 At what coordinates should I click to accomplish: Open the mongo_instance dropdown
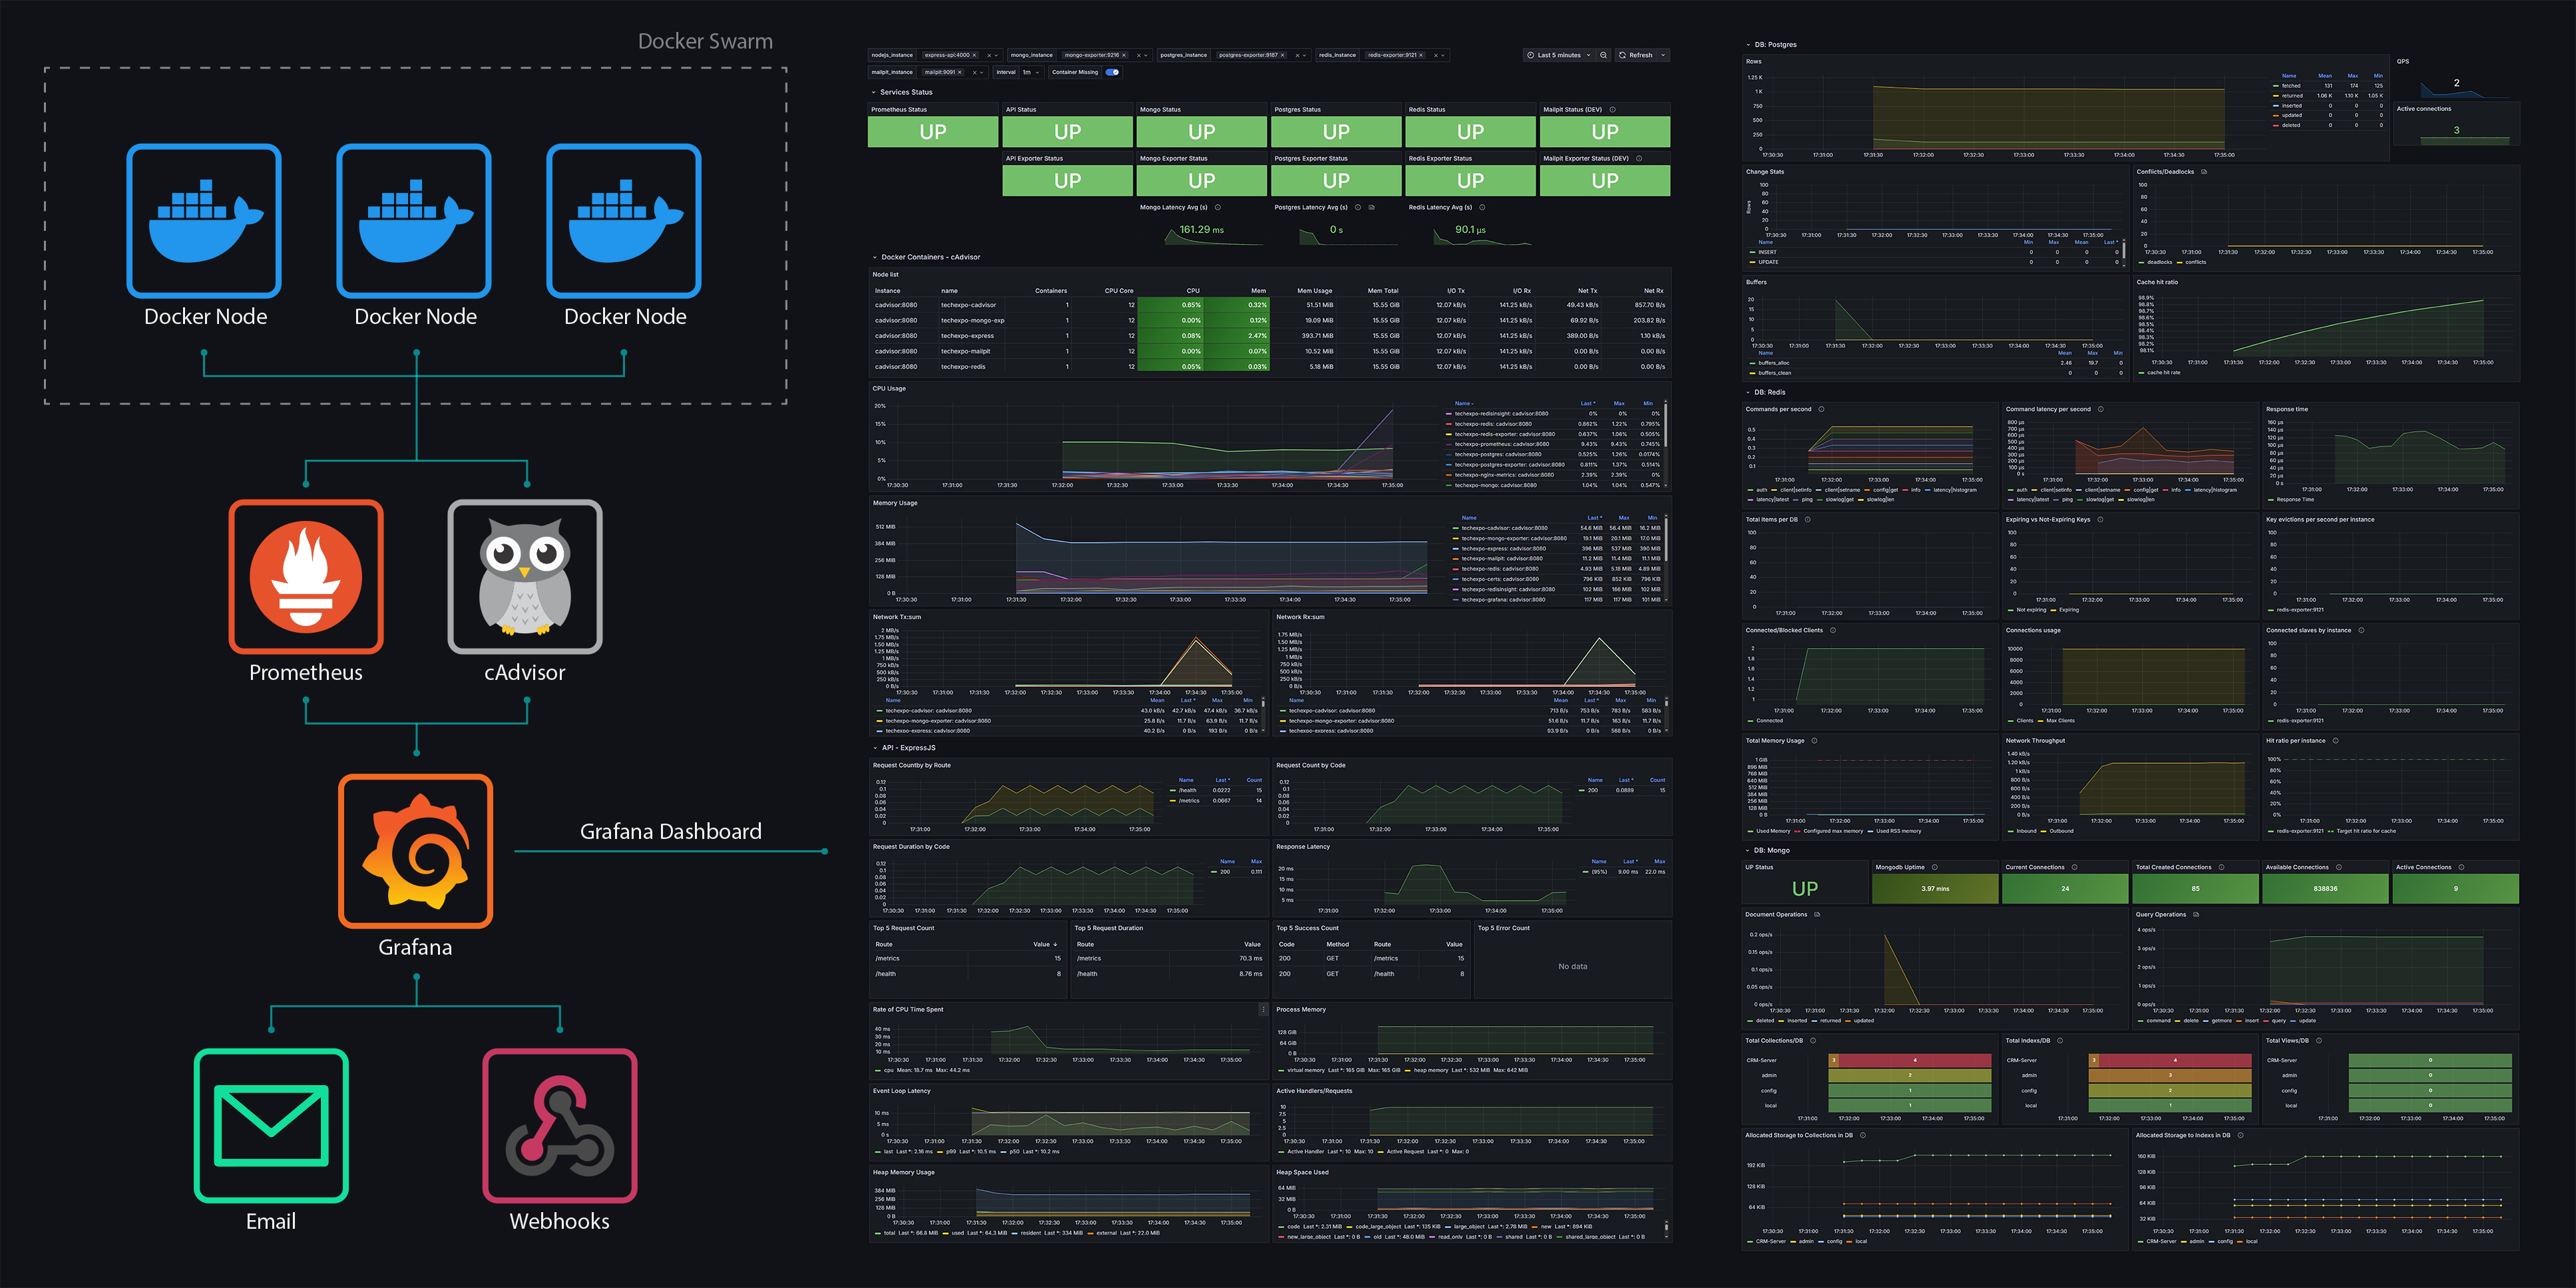coord(1146,55)
